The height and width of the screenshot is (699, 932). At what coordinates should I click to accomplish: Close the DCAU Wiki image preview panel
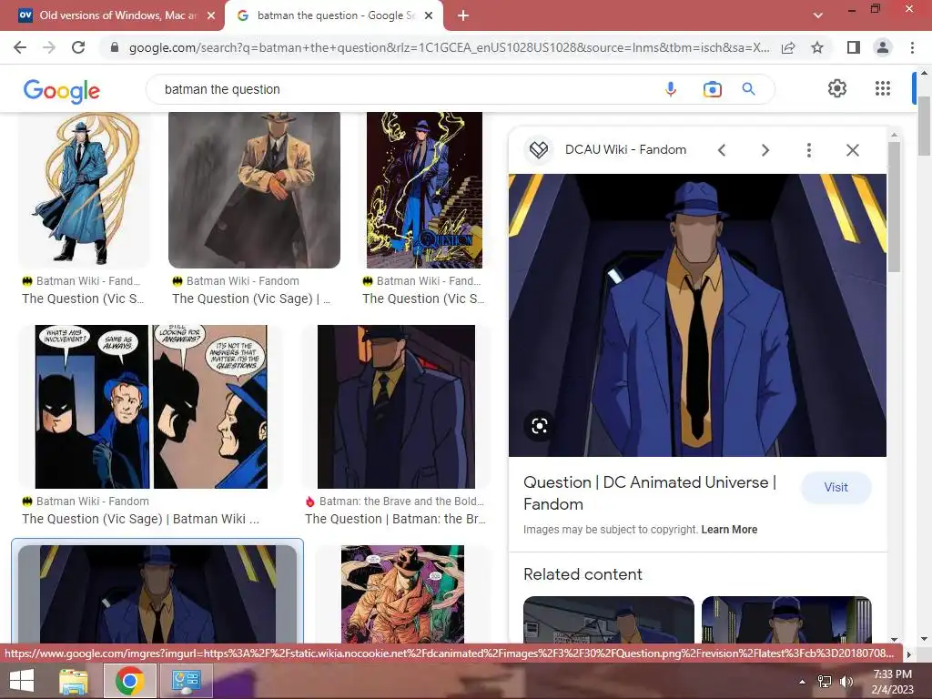point(852,150)
